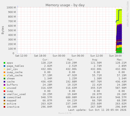The height and width of the screenshot is (116, 130).
Task: Click the slab_cache minimum value 47.92M
Action: (x=72, y=75)
